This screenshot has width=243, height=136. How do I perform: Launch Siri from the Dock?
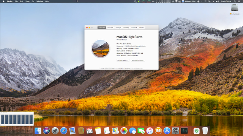pos(46,131)
